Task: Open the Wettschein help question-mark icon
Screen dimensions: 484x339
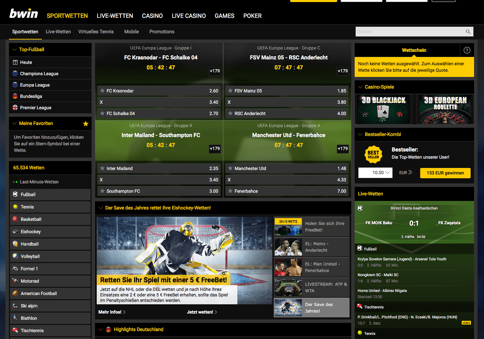Action: click(x=467, y=50)
